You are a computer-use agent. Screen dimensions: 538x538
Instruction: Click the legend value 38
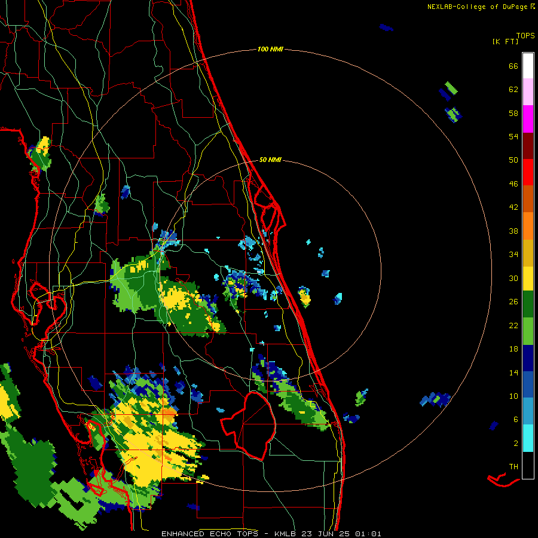[513, 231]
